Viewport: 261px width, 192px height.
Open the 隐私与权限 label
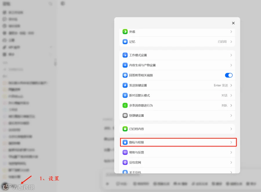coord(137,142)
